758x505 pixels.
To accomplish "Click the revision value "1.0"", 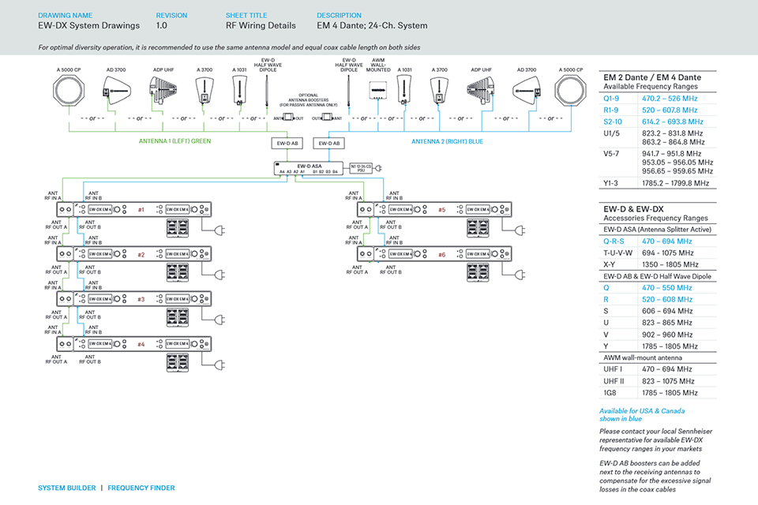I will [x=161, y=25].
